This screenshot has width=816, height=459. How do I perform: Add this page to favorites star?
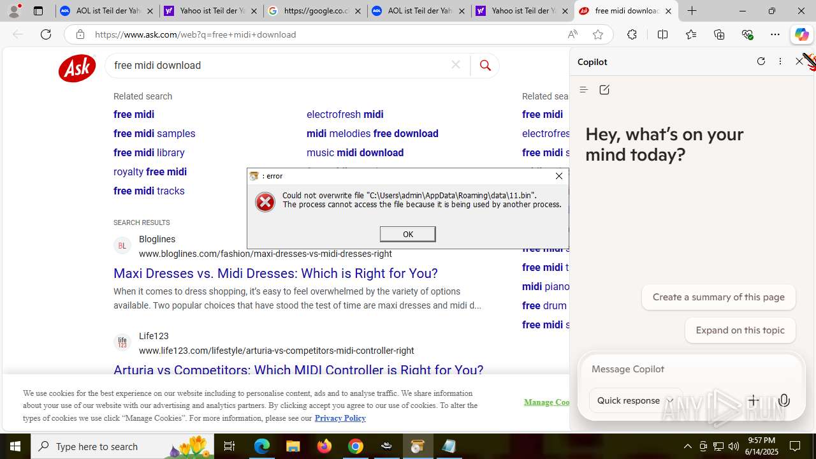pyautogui.click(x=598, y=34)
